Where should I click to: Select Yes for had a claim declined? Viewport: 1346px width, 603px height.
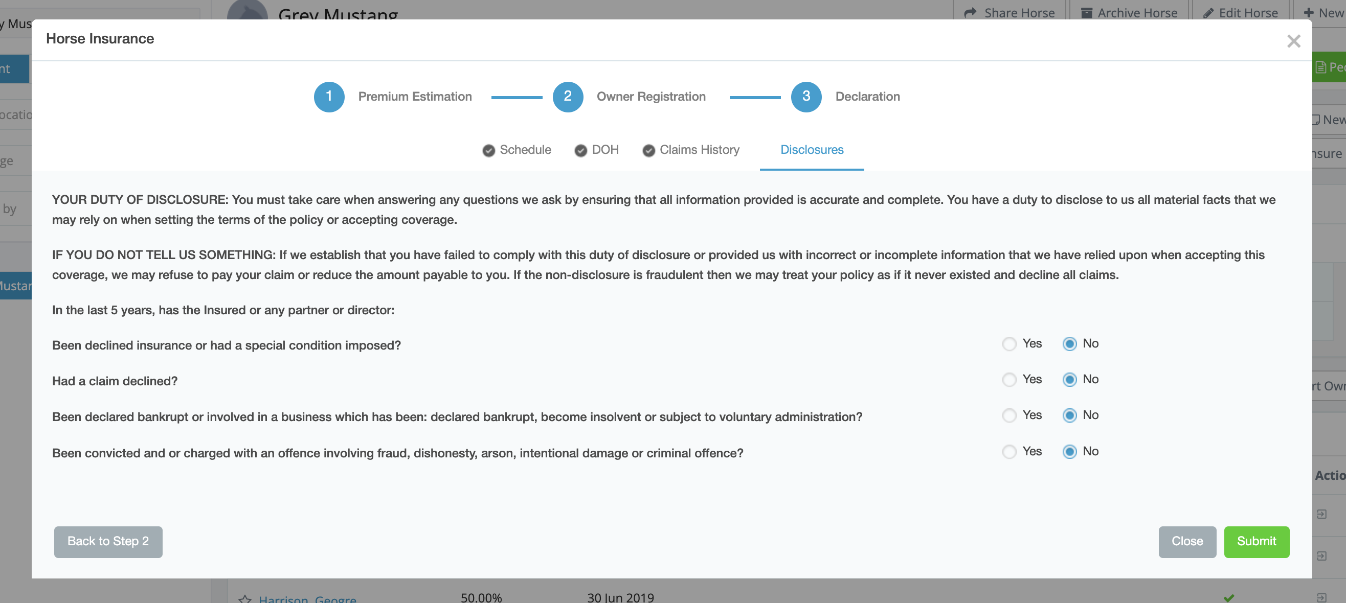(1009, 380)
